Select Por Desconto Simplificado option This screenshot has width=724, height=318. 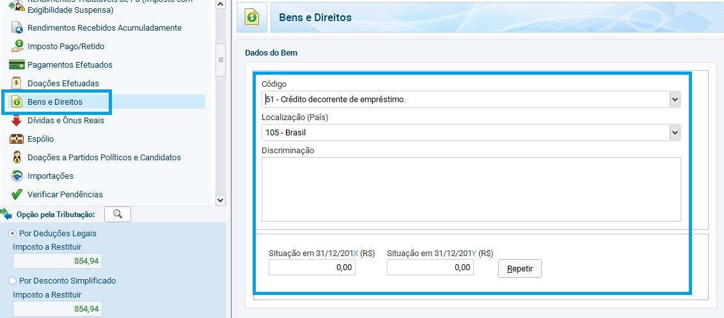pos(12,280)
